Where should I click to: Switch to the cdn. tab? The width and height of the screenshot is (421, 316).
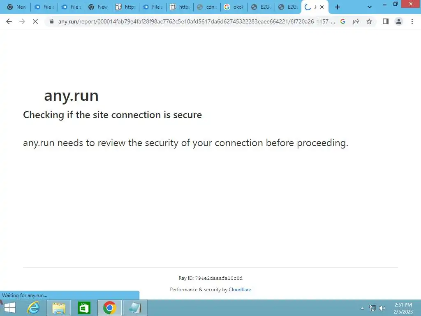pos(207,7)
